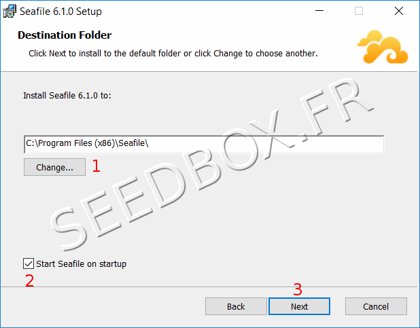This screenshot has width=420, height=328.
Task: Go to the previous step with Back
Action: coord(236,306)
